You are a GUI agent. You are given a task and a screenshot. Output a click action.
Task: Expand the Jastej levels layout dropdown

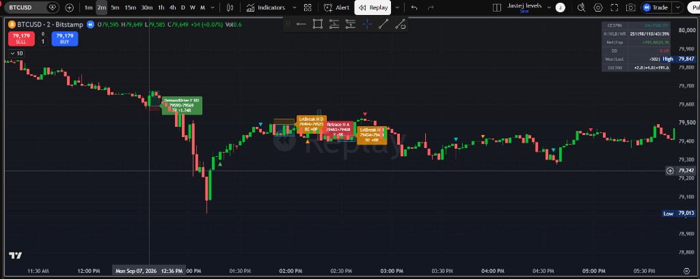point(549,8)
